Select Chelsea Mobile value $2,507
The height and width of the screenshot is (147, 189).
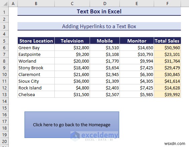[x=105, y=94]
